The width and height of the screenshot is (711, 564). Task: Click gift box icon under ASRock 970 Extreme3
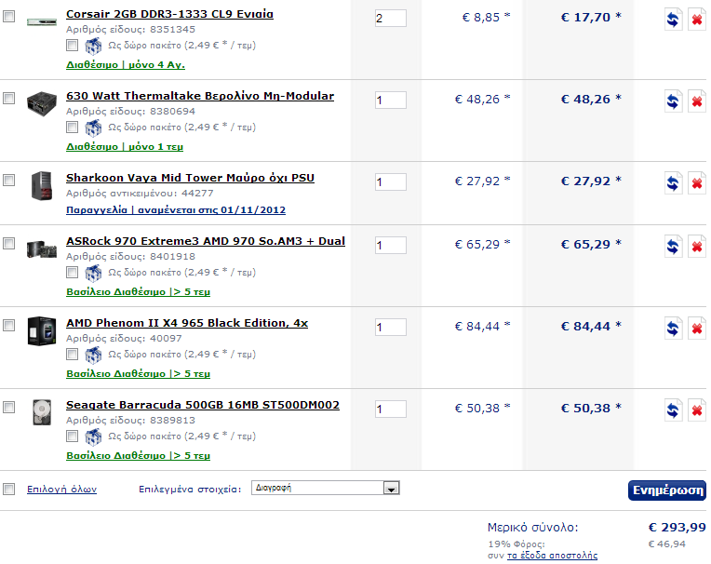click(93, 273)
